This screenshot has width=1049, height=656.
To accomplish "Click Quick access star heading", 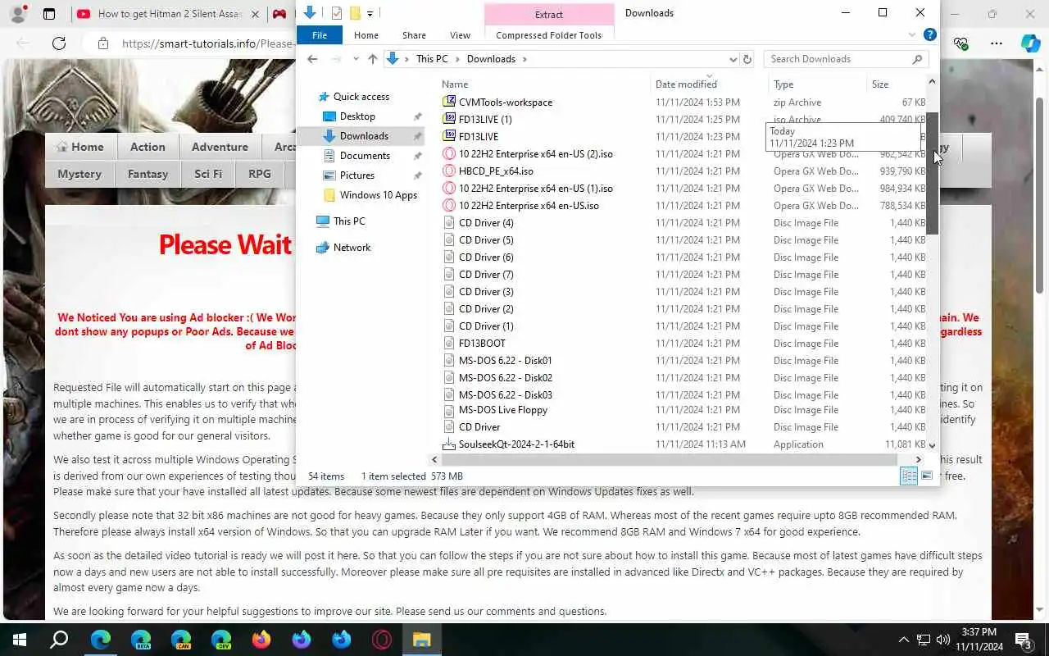I will (361, 97).
